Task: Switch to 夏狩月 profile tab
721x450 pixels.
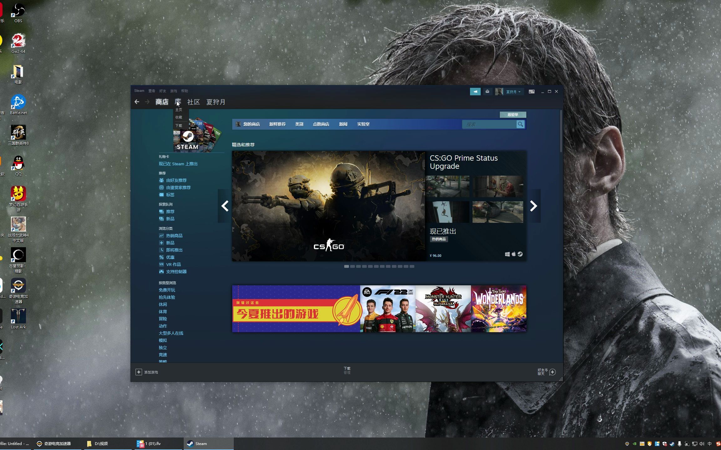Action: pyautogui.click(x=216, y=102)
